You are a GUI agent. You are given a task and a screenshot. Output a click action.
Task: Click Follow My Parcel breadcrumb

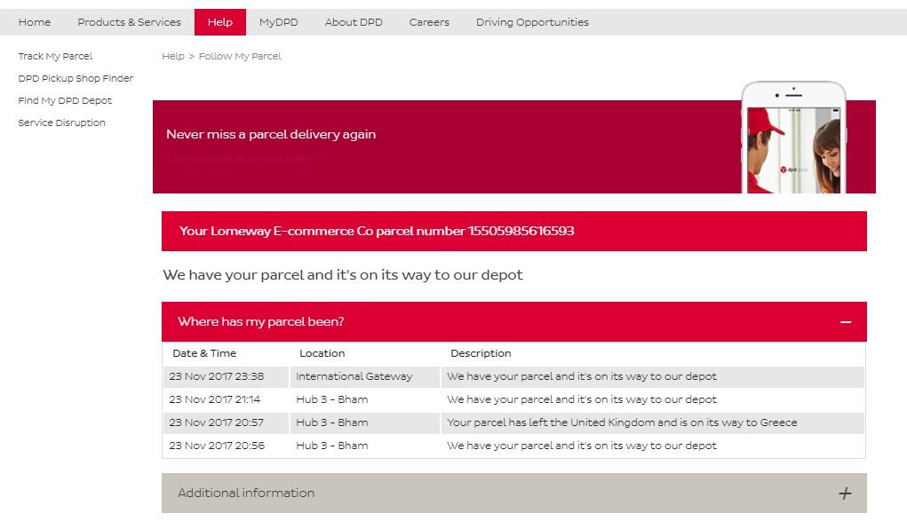pos(240,56)
